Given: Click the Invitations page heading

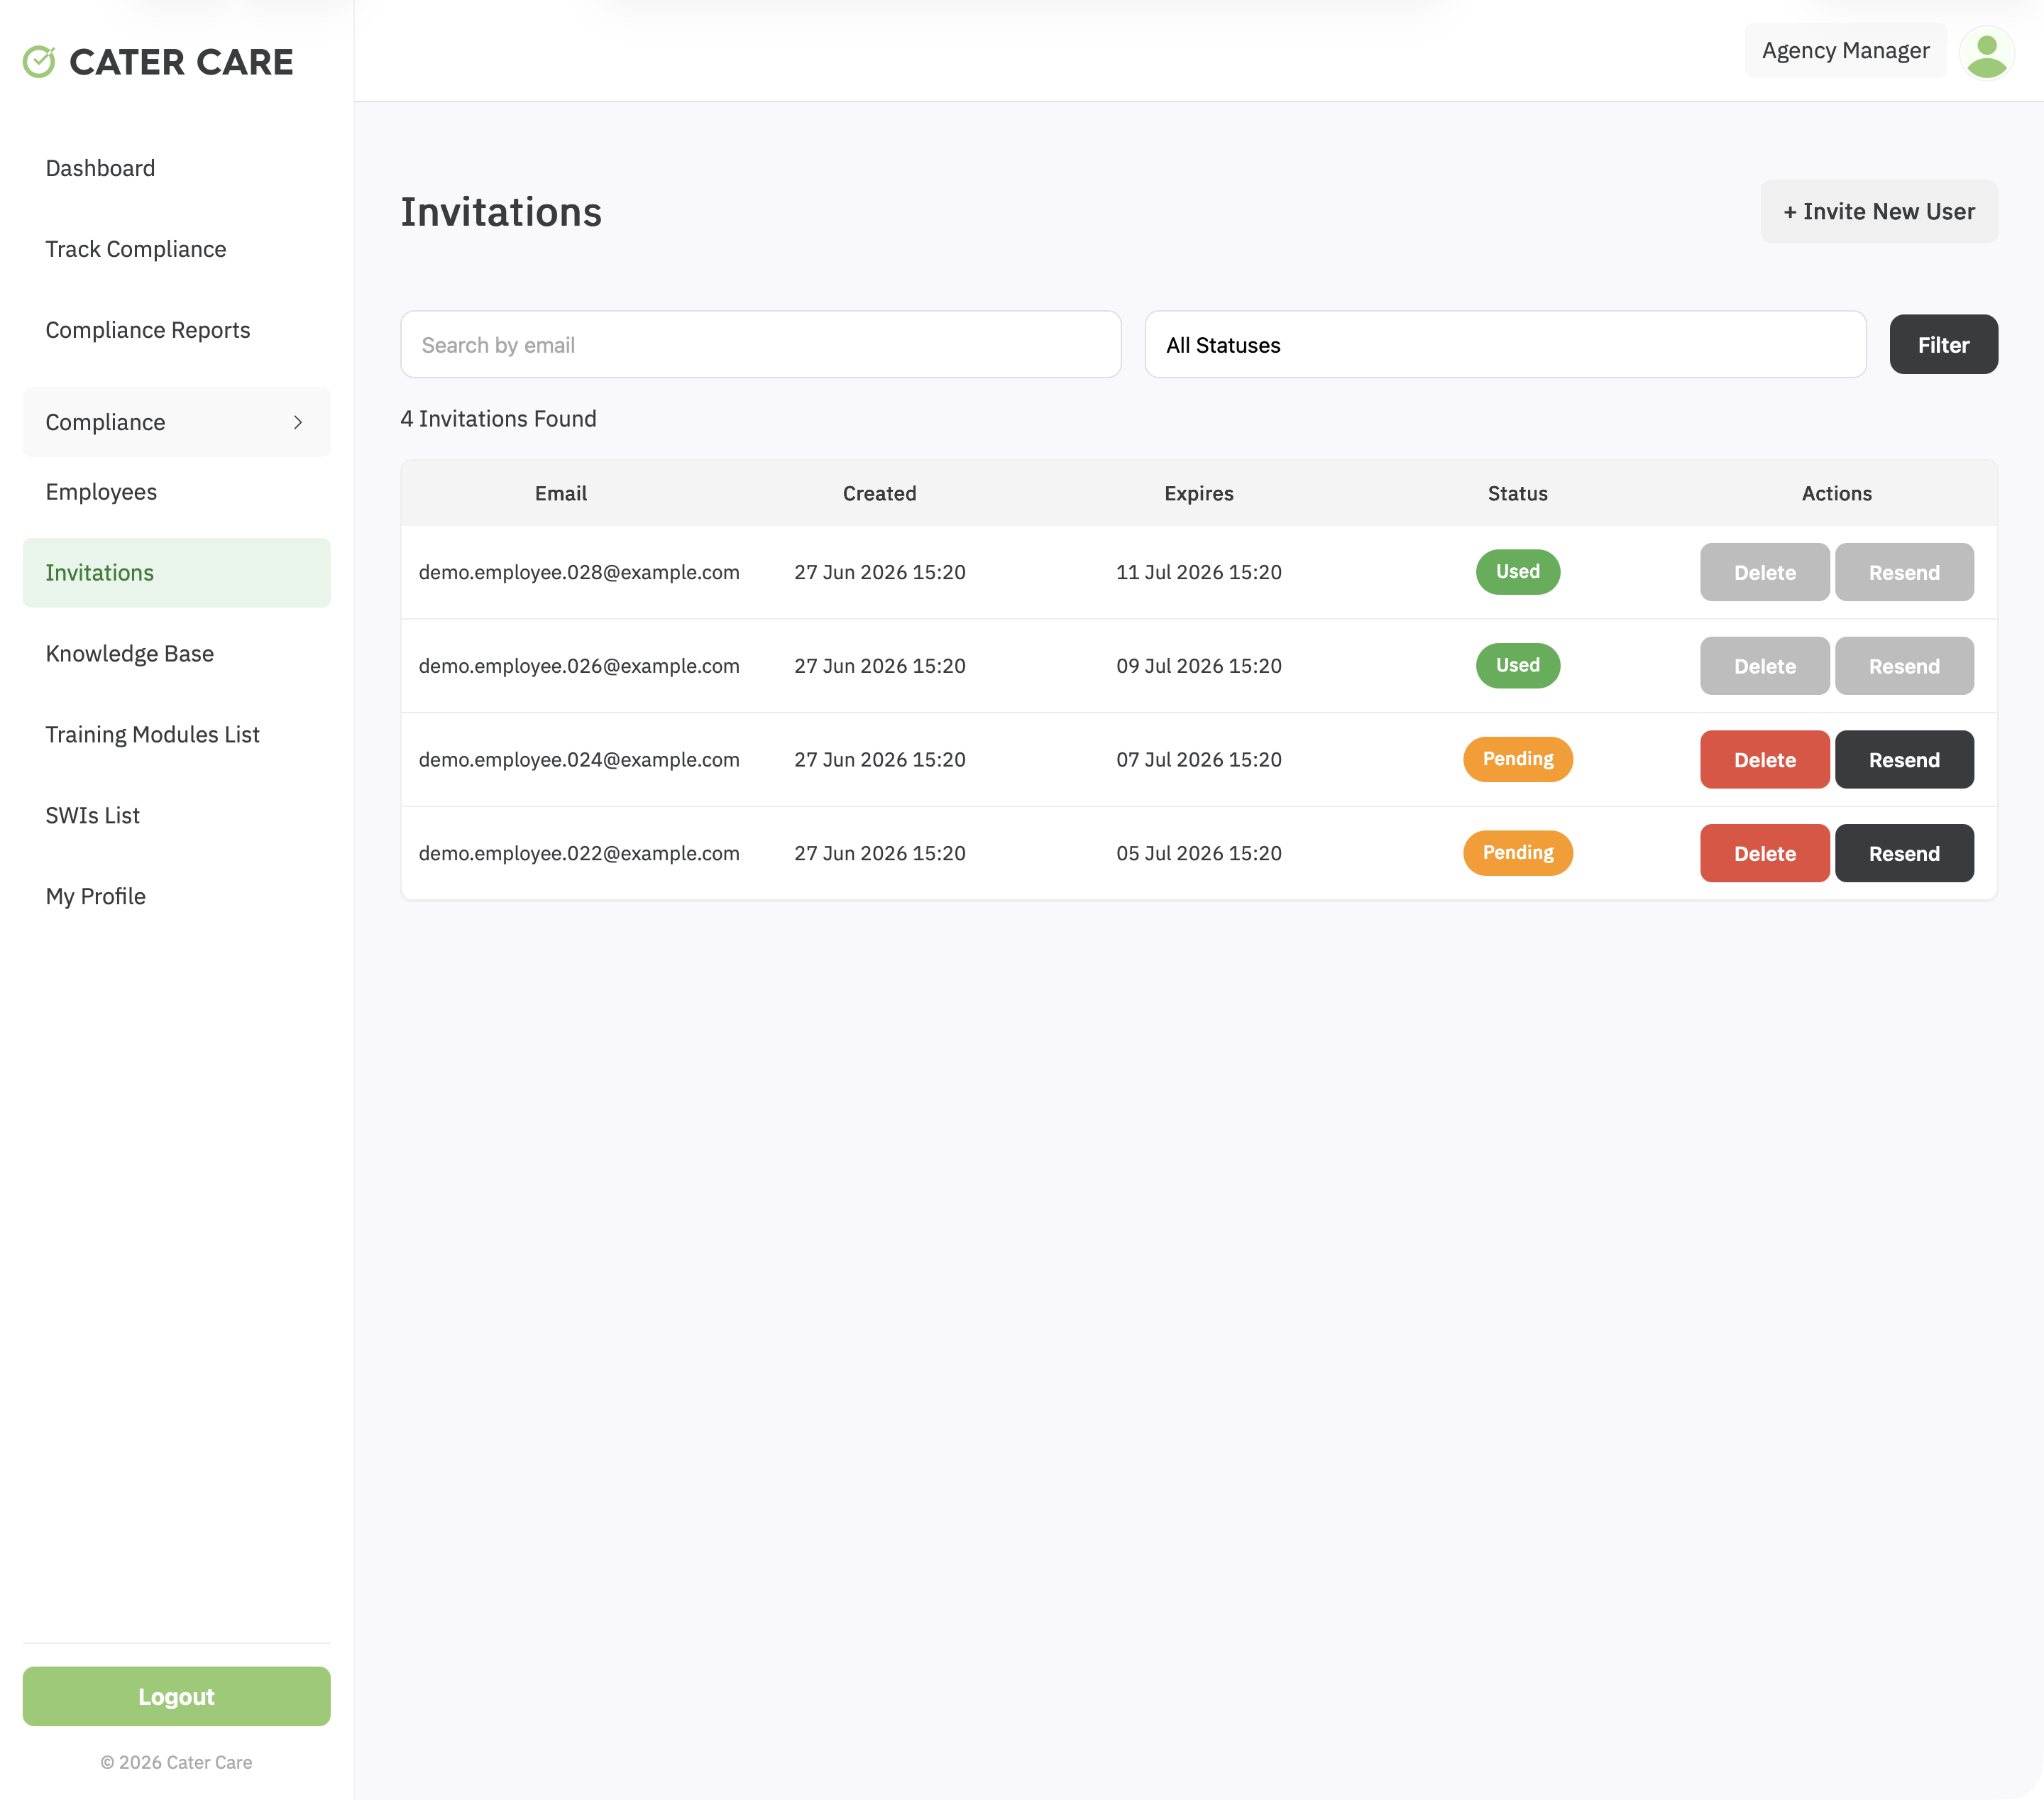Looking at the screenshot, I should tap(501, 212).
